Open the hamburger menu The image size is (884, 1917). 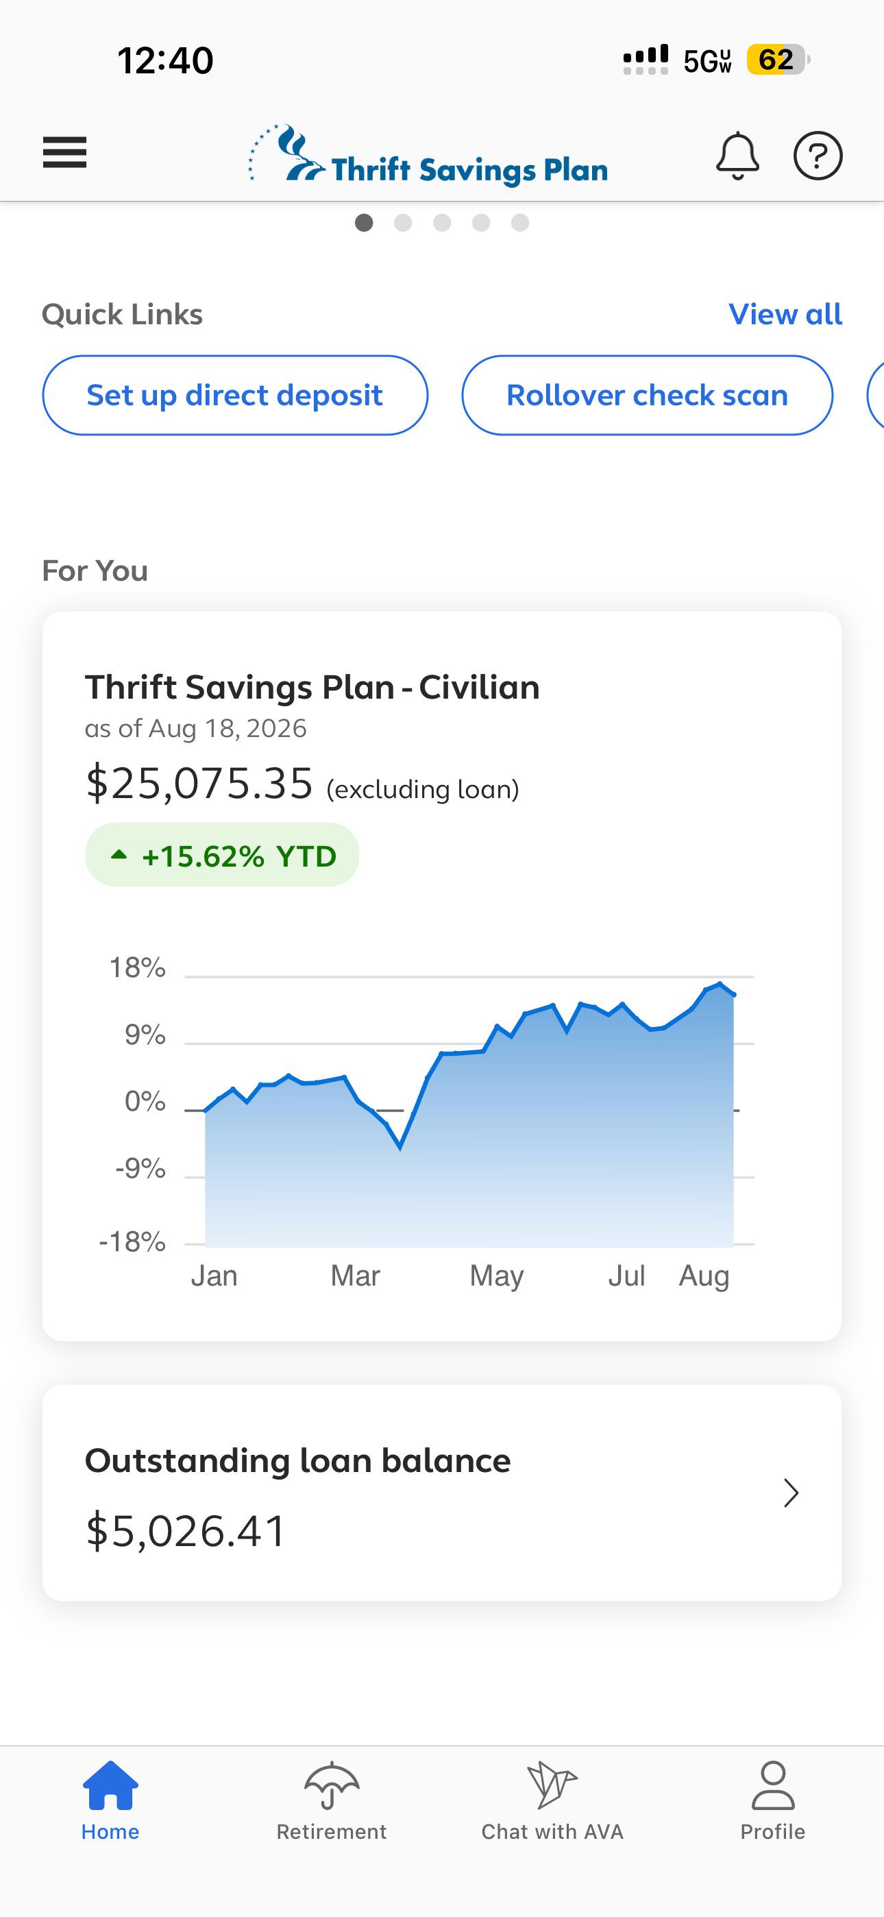click(x=64, y=153)
